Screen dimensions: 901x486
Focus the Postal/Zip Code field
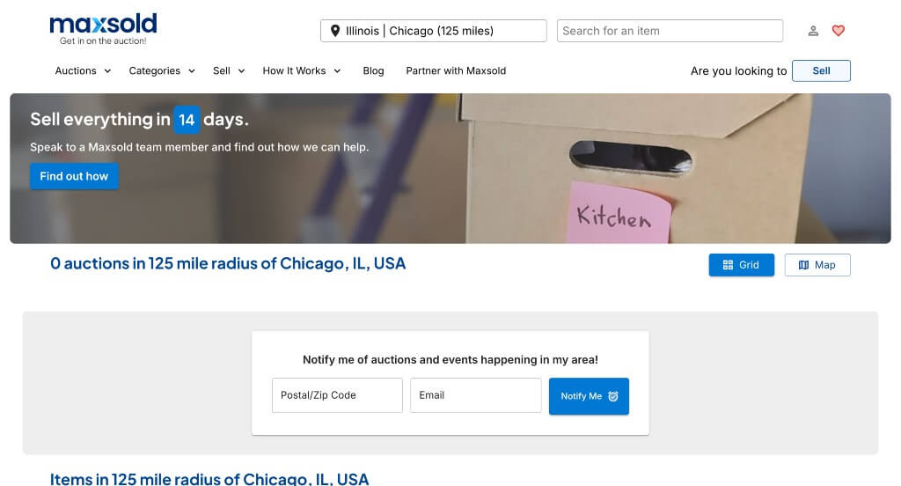(x=337, y=395)
